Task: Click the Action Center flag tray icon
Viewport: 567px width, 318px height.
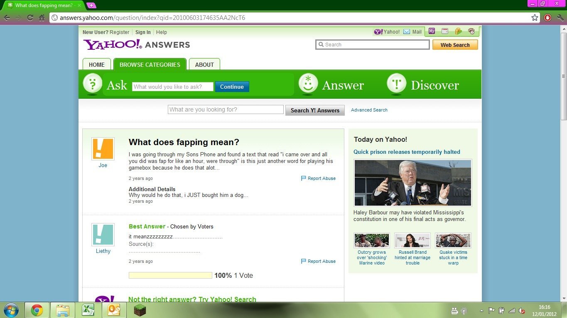Action: point(491,311)
